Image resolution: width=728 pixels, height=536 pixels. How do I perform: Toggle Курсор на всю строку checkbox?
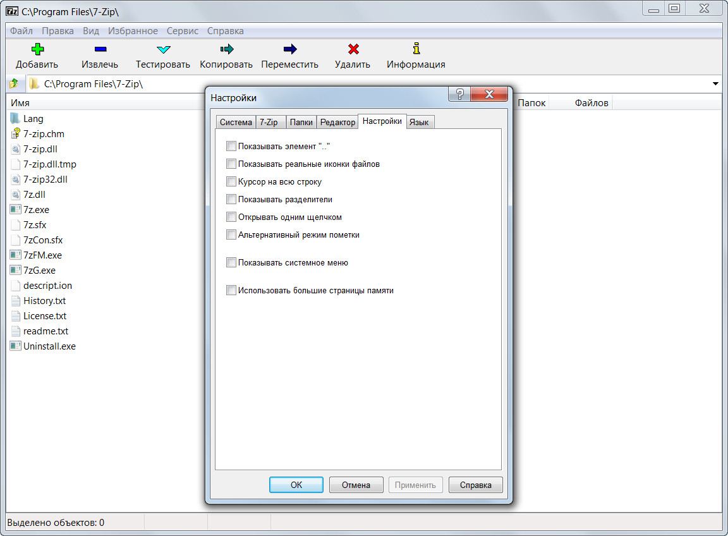point(231,181)
